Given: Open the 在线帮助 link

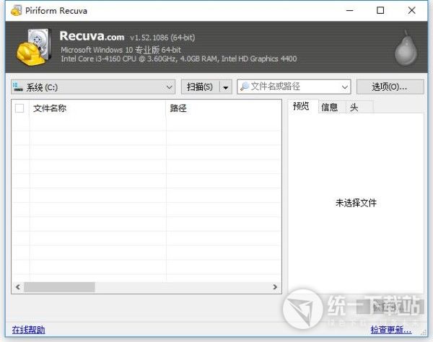Looking at the screenshot, I should pos(28,330).
